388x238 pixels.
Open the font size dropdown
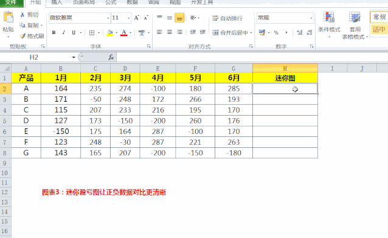point(129,18)
